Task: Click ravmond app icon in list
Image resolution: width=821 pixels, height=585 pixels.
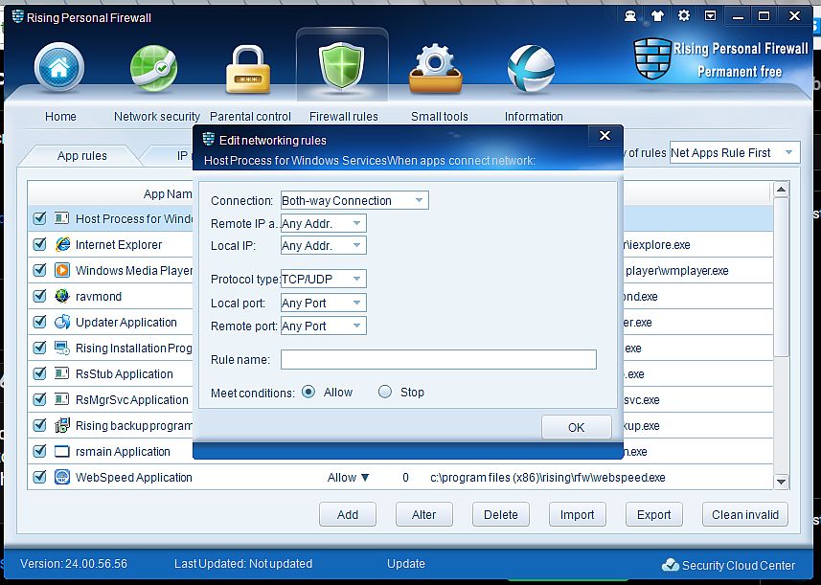Action: 62,296
